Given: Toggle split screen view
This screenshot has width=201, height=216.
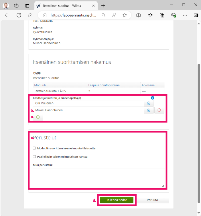Looking at the screenshot, I should click(139, 15).
